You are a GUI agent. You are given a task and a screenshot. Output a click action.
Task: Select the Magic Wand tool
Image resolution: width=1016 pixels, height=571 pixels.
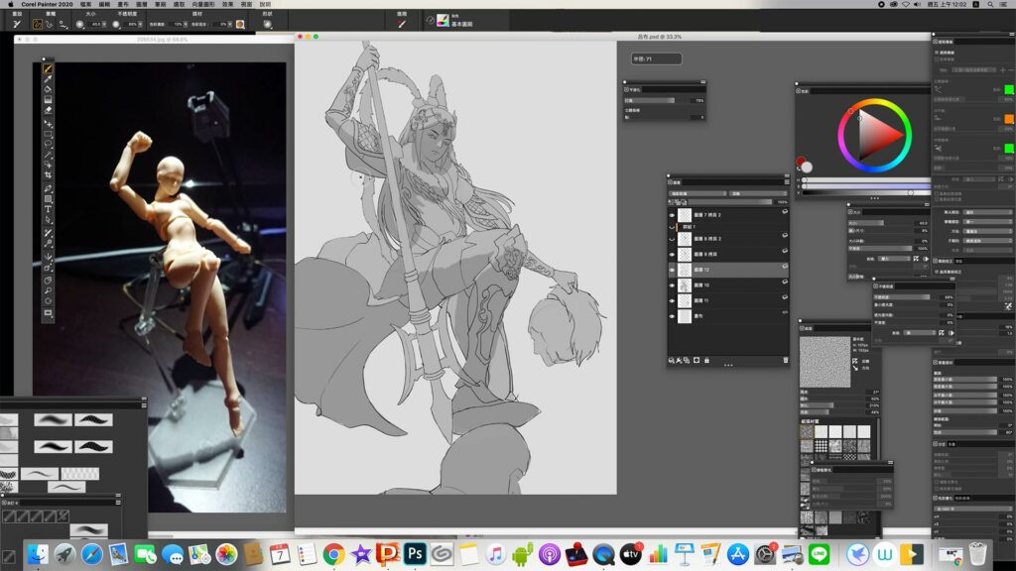(48, 155)
